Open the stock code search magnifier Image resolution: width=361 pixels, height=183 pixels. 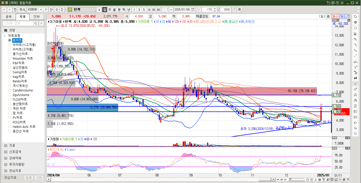tap(46, 10)
